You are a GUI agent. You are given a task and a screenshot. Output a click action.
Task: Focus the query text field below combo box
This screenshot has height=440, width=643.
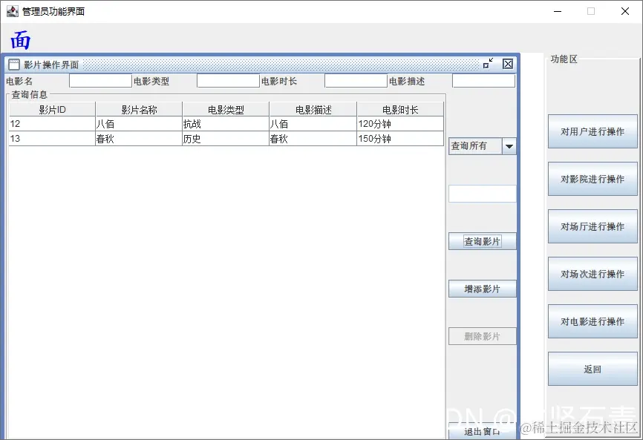483,194
